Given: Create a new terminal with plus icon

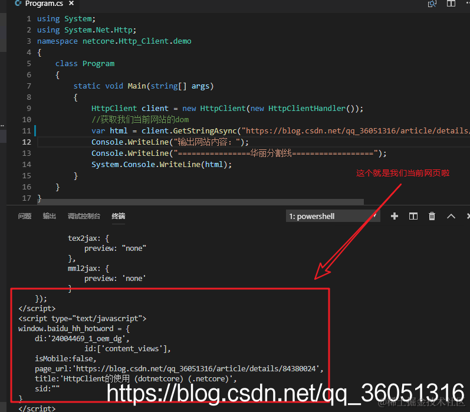Looking at the screenshot, I should pyautogui.click(x=395, y=216).
